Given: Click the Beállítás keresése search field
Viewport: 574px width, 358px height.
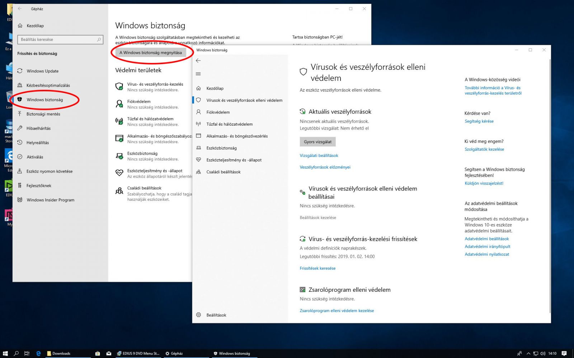Looking at the screenshot, I should [x=60, y=39].
